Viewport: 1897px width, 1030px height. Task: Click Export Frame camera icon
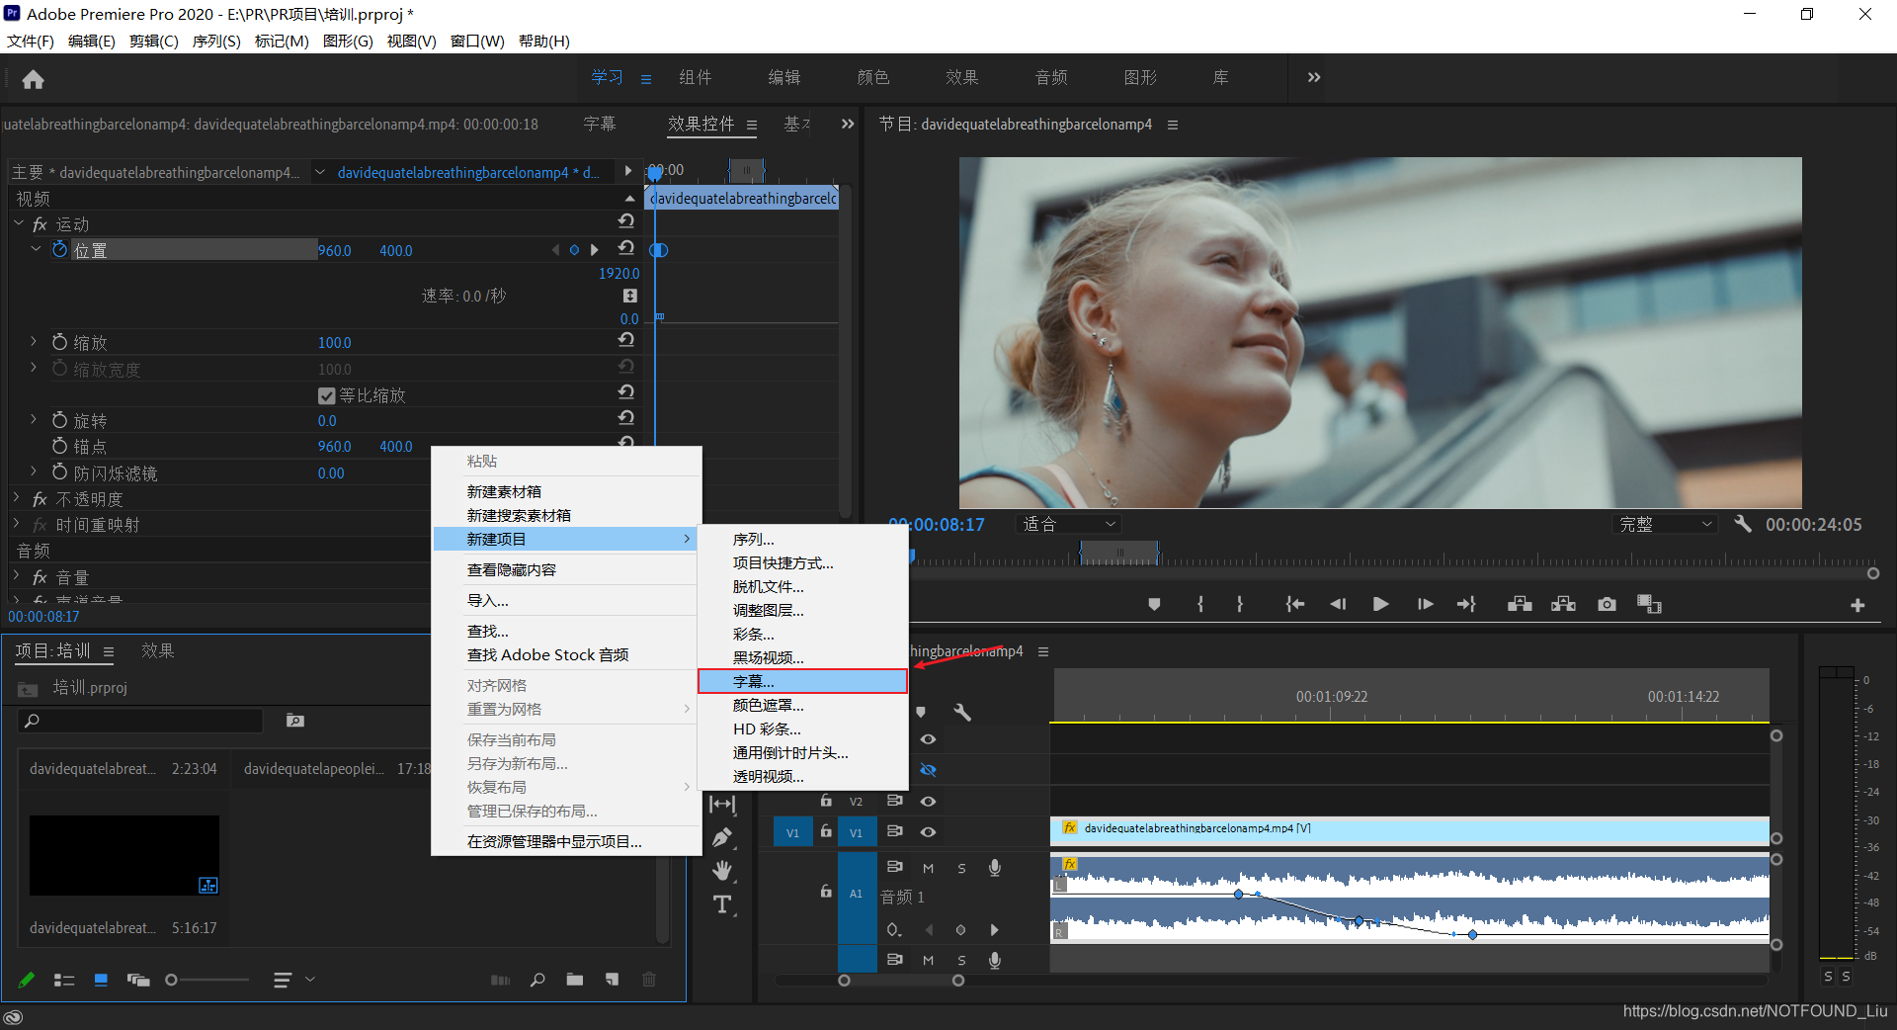click(1608, 604)
